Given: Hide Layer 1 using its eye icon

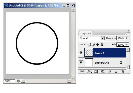Looking at the screenshot, I should [x=81, y=53].
